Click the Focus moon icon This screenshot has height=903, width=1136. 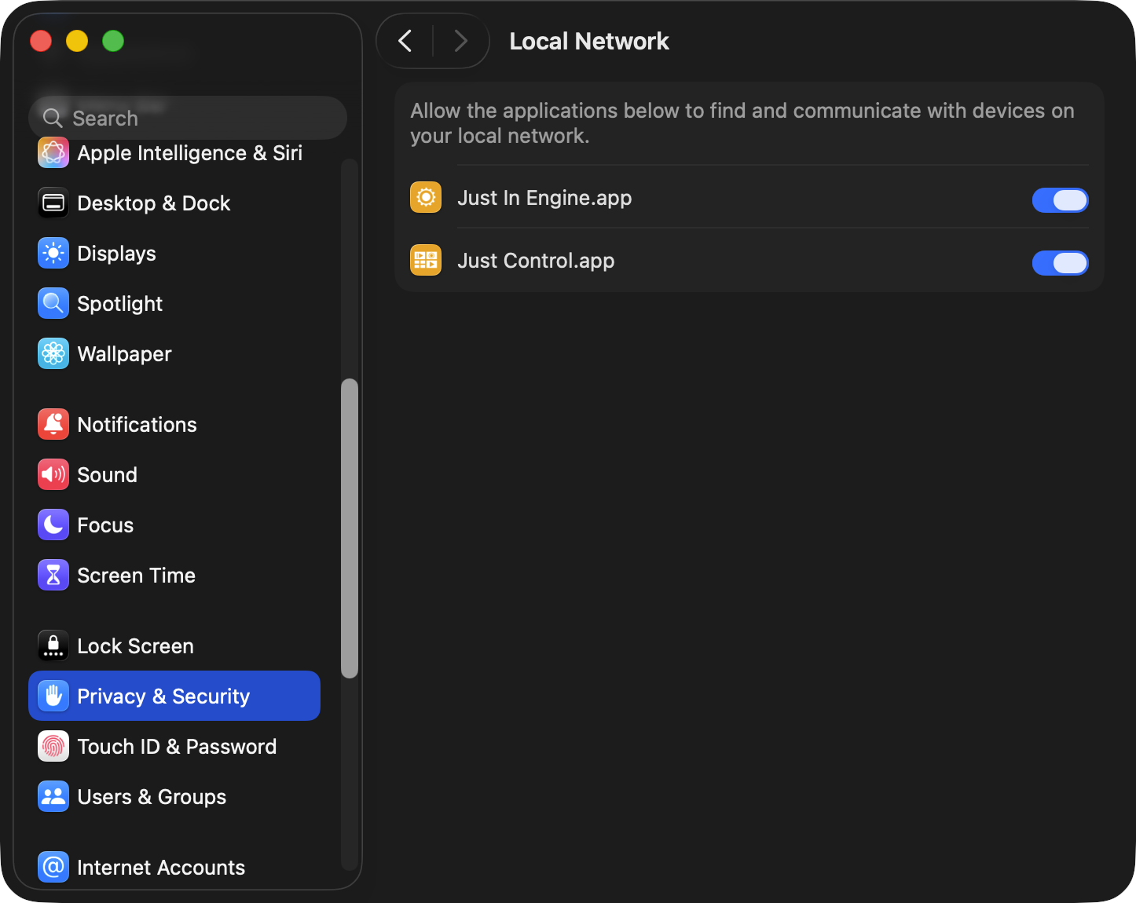53,525
